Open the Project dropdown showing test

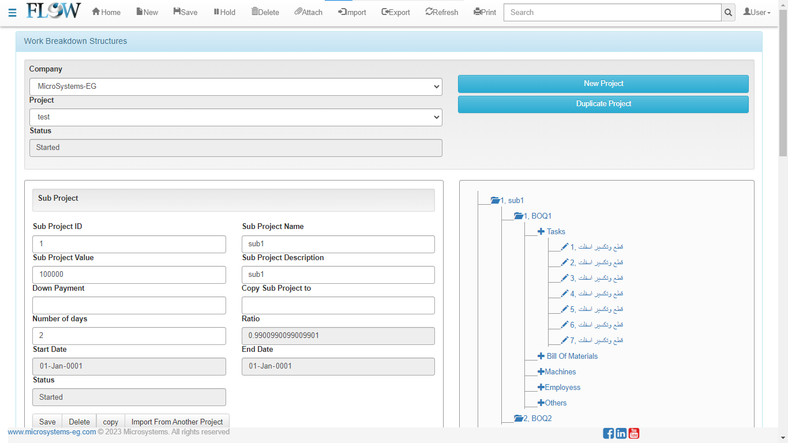coord(235,117)
